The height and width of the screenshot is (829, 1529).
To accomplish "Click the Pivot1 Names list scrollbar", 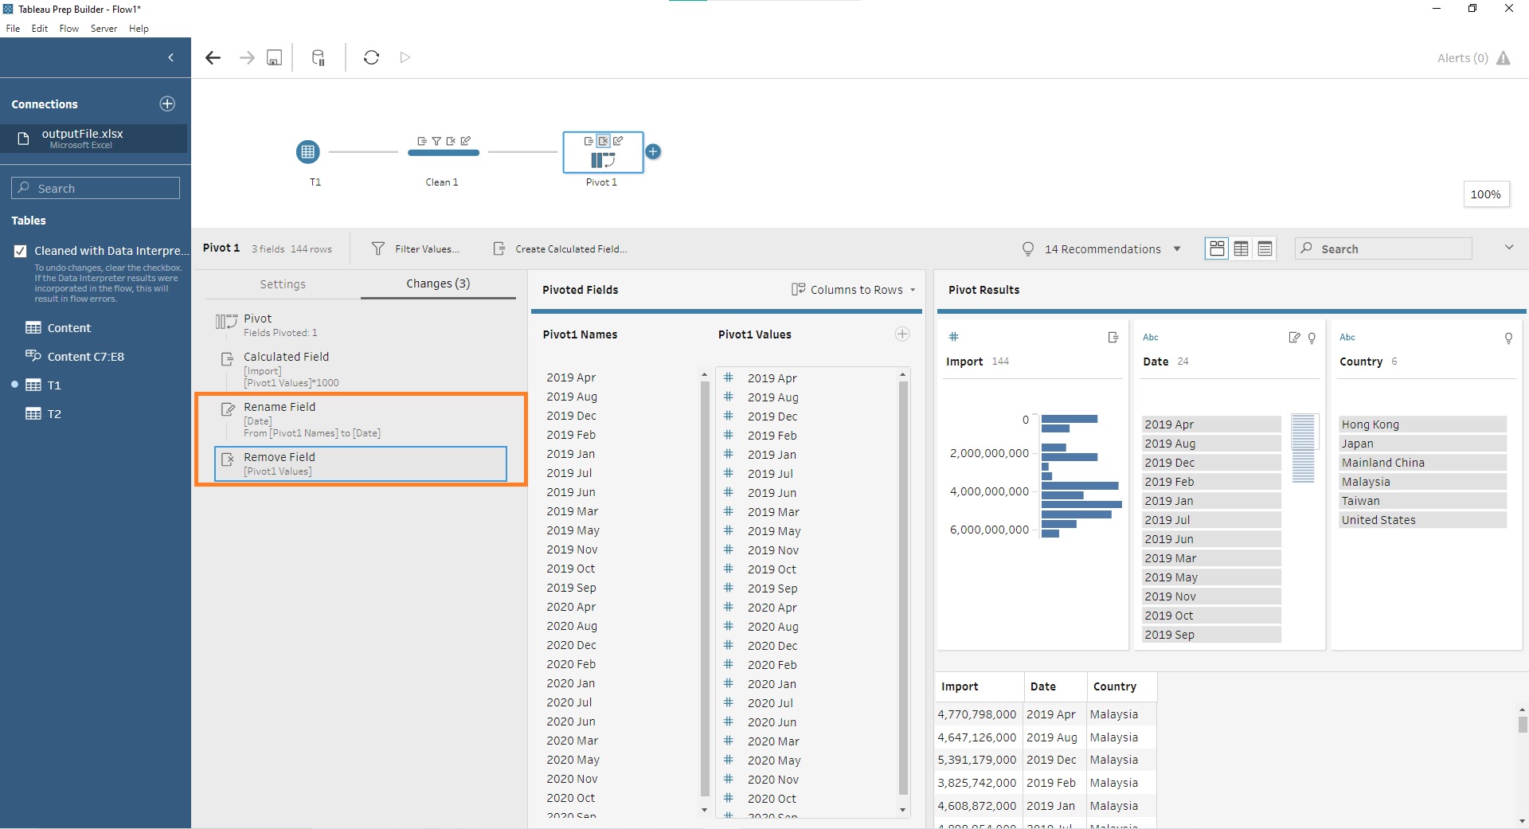I will click(704, 589).
